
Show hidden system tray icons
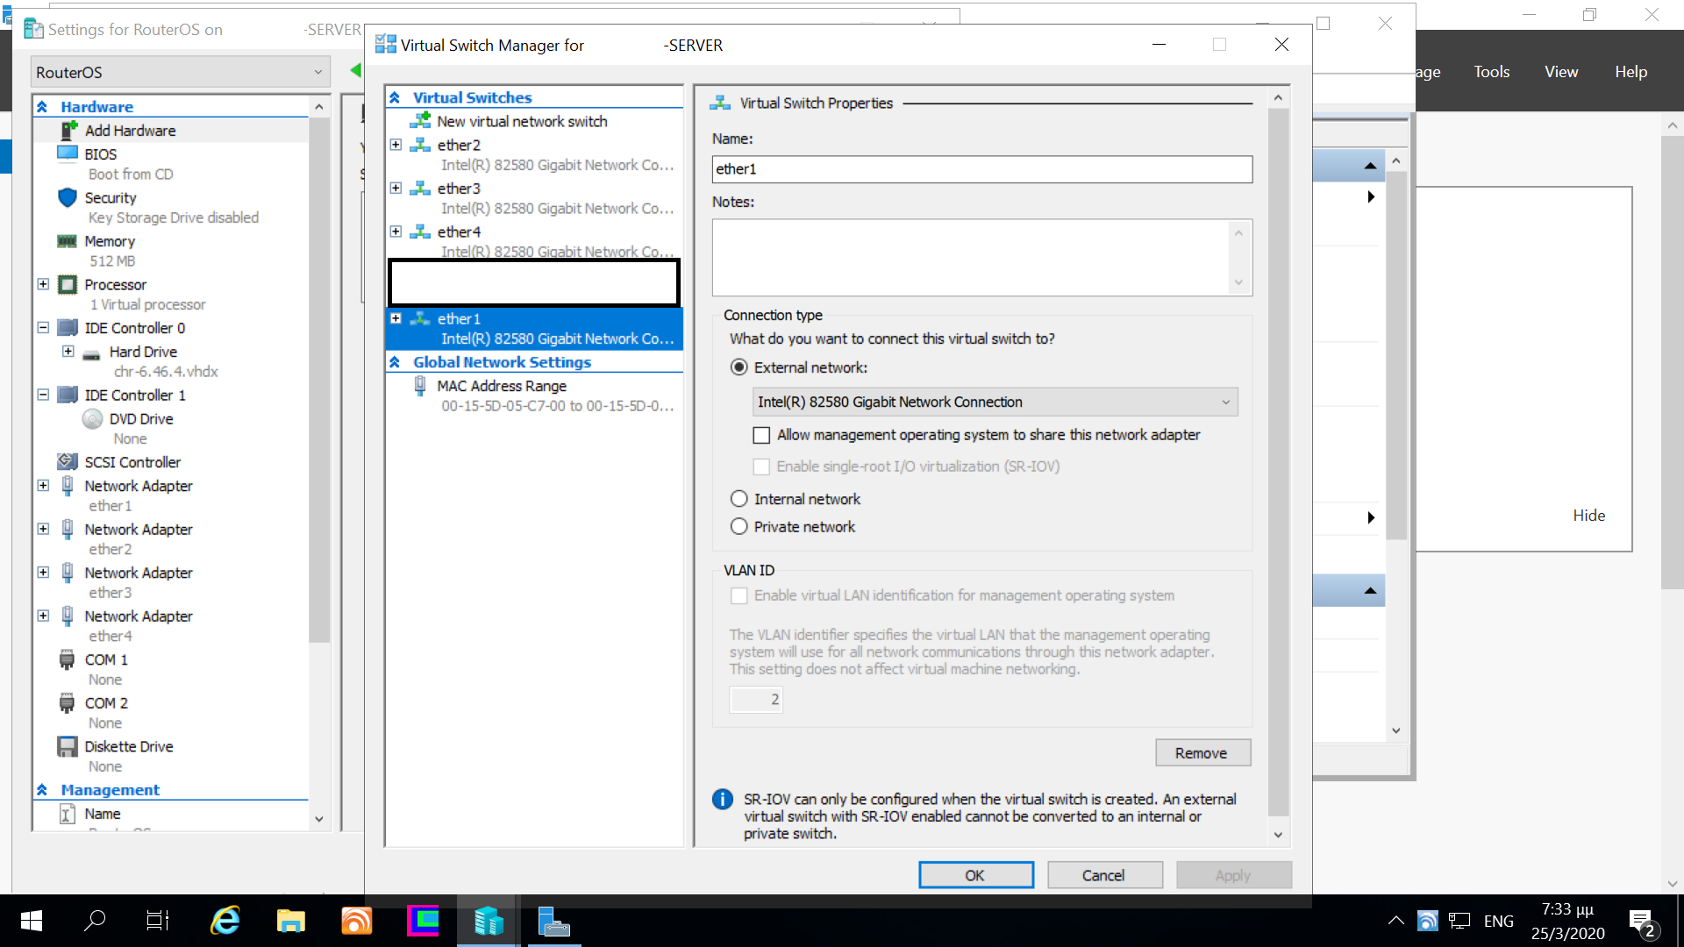coord(1395,921)
